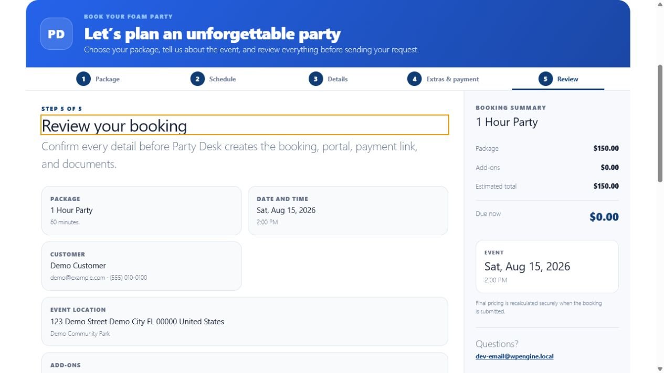Screen dimensions: 664x373
Task: Click the Package card showing 1 Hour Party
Action: pos(141,211)
